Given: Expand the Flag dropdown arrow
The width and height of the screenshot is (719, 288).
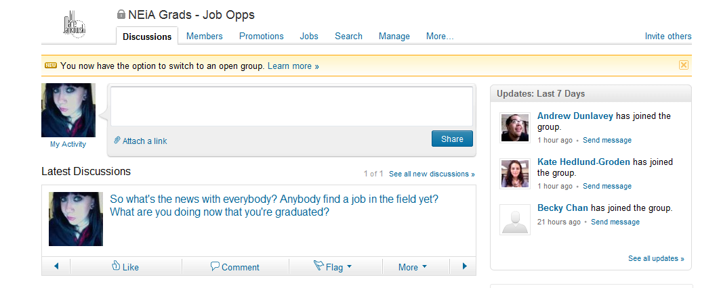Looking at the screenshot, I should click(x=350, y=266).
